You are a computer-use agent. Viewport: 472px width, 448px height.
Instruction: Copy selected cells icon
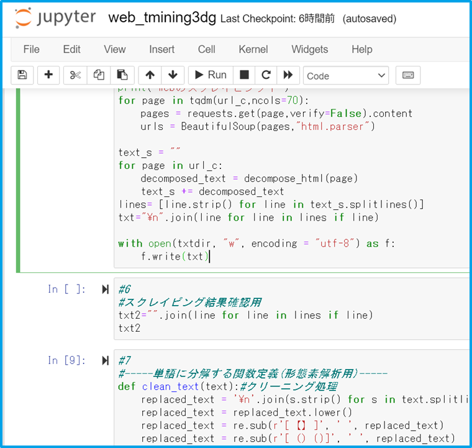(99, 75)
